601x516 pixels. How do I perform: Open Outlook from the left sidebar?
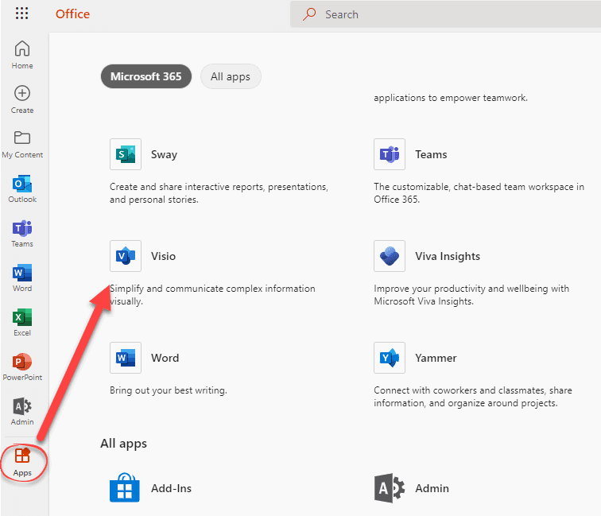click(x=22, y=189)
